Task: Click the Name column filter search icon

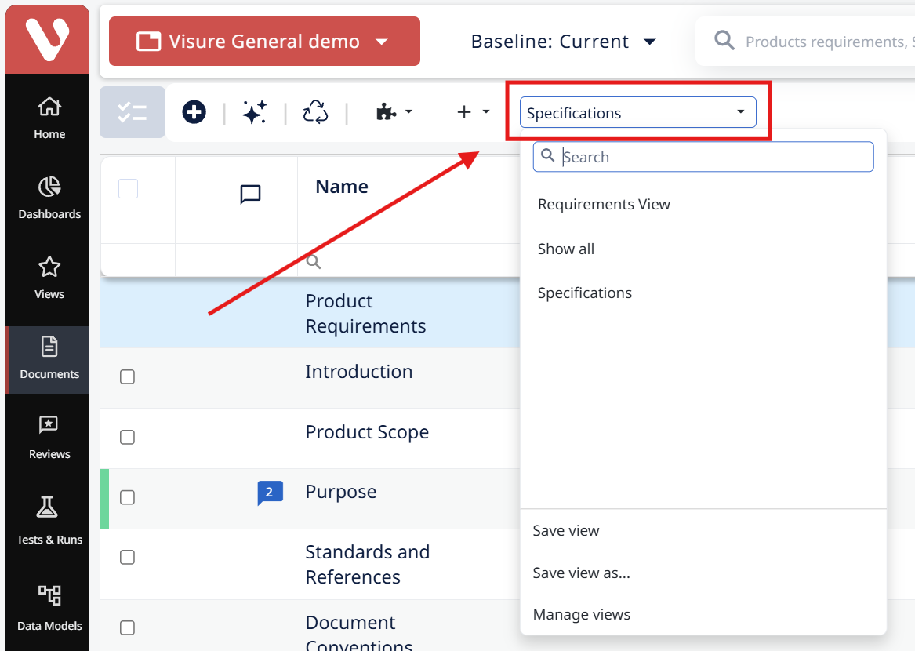Action: pyautogui.click(x=314, y=261)
